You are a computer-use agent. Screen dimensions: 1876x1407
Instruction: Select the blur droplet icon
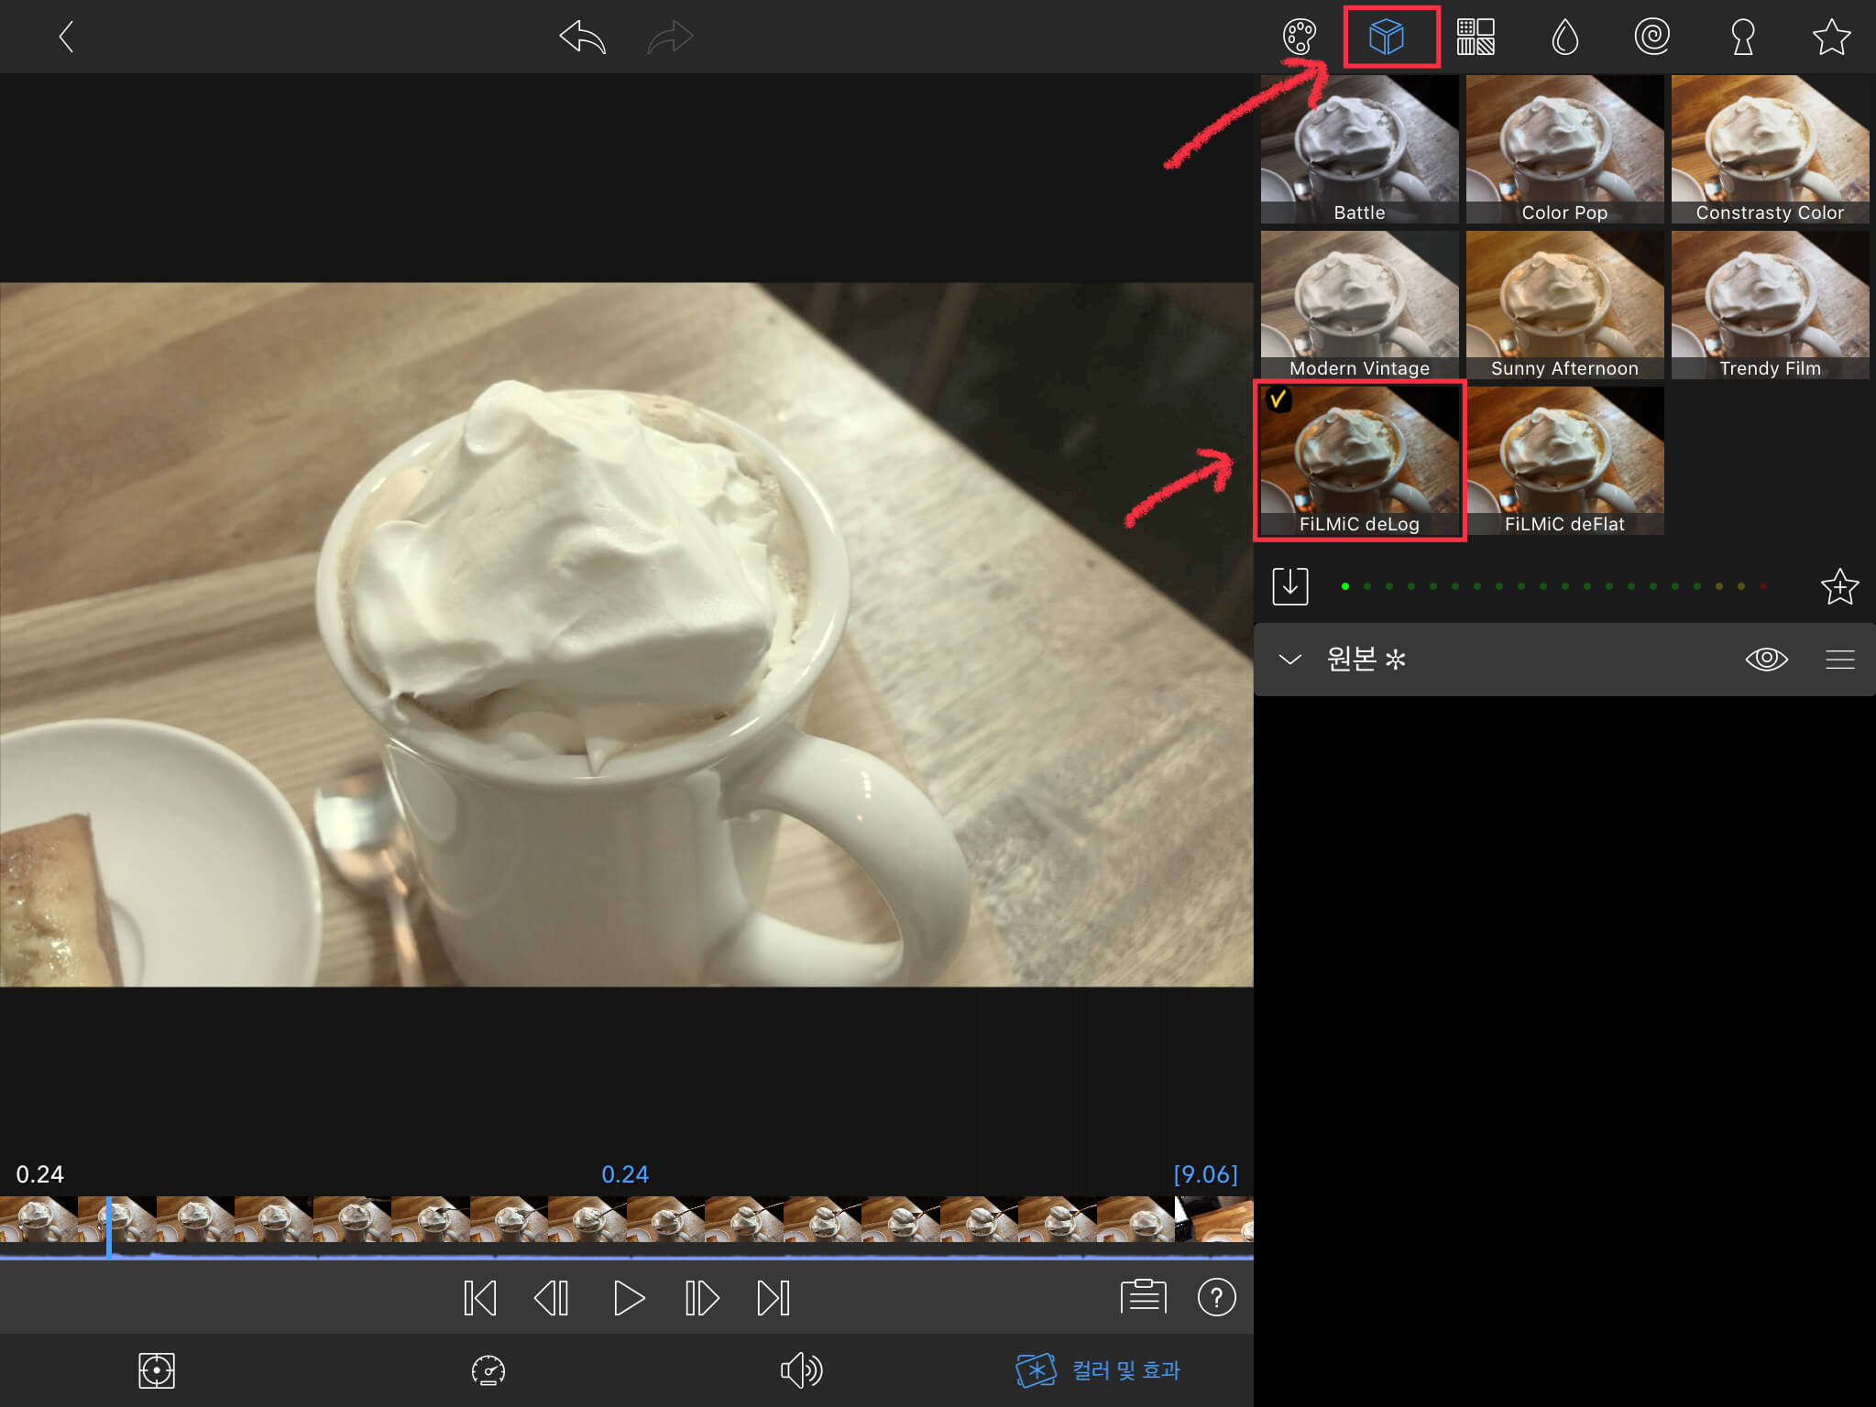click(x=1564, y=38)
